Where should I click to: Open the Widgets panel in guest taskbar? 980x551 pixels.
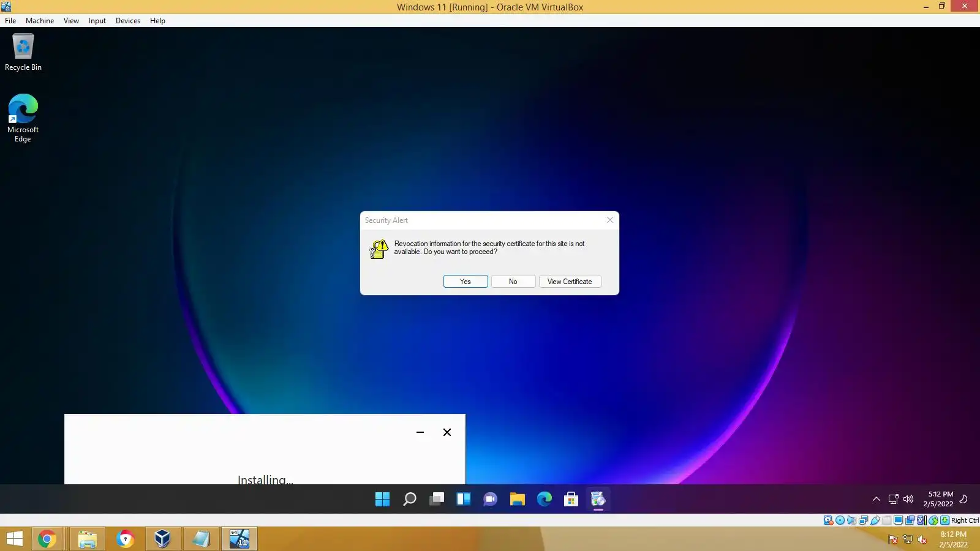tap(464, 500)
